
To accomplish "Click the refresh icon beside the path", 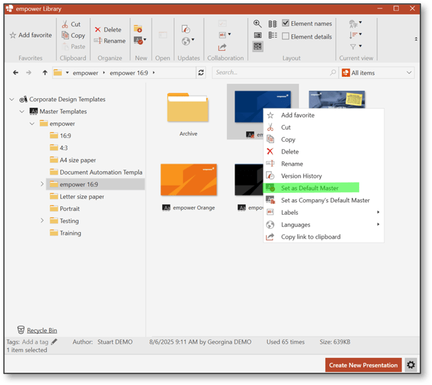I will (x=201, y=72).
